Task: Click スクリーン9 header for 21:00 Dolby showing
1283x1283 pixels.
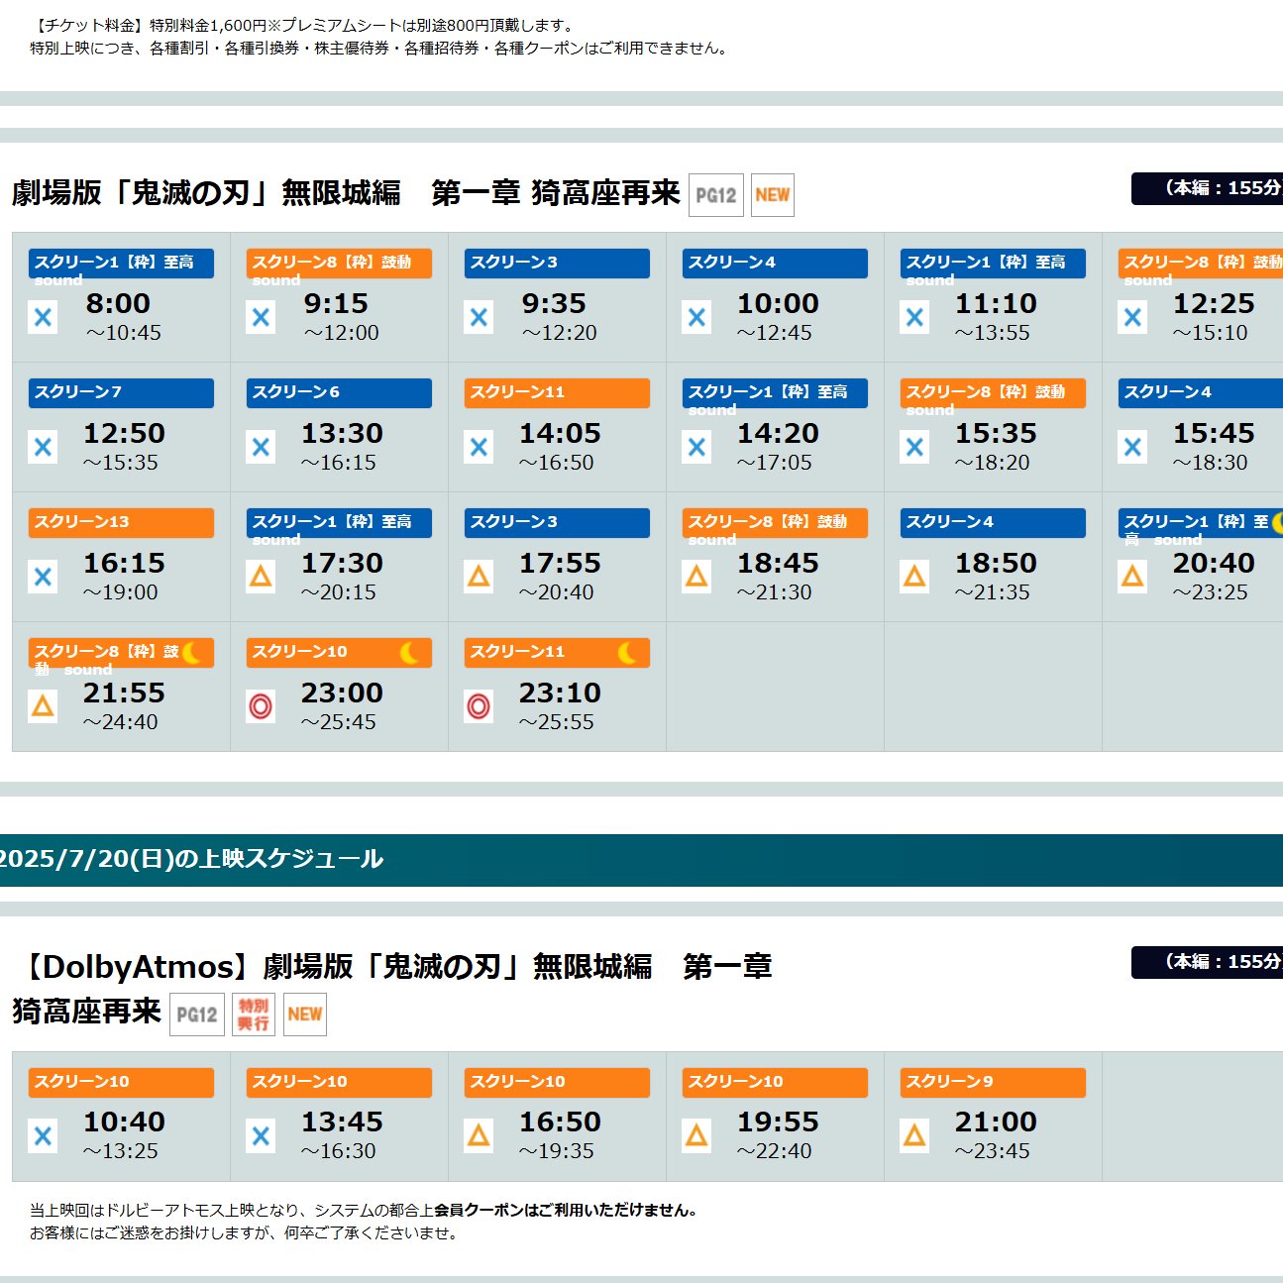Action: point(993,1082)
